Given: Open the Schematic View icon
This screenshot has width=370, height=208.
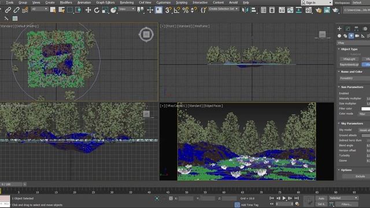Looking at the screenshot, I should pyautogui.click(x=298, y=10).
